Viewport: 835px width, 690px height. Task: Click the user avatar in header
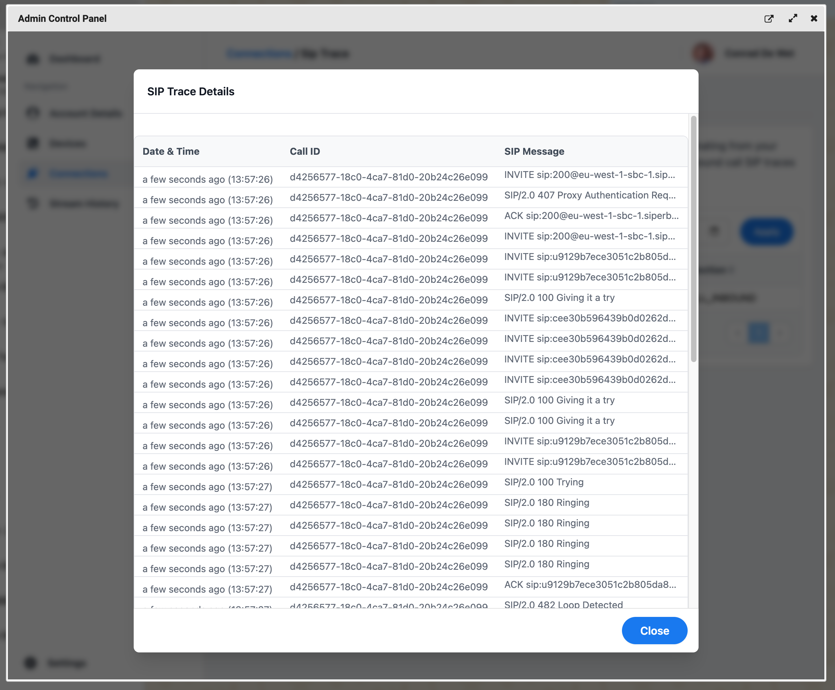coord(703,53)
